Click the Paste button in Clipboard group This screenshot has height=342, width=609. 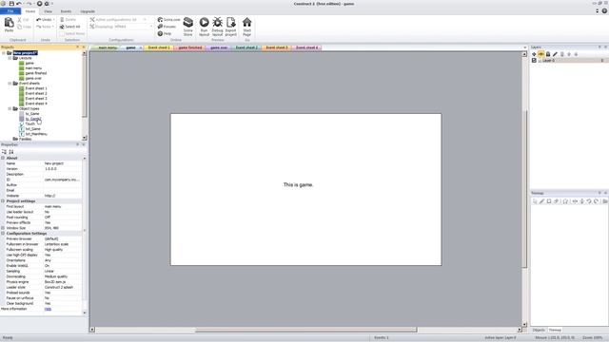coord(9,26)
